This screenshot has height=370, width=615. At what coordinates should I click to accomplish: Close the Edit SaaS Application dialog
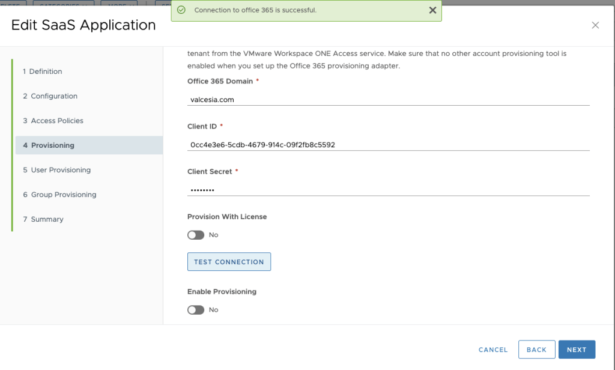(x=595, y=25)
